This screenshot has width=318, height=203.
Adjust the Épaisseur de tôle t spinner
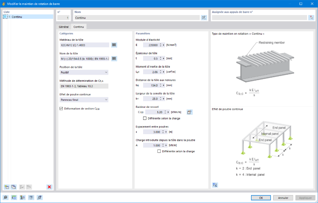[161, 58]
